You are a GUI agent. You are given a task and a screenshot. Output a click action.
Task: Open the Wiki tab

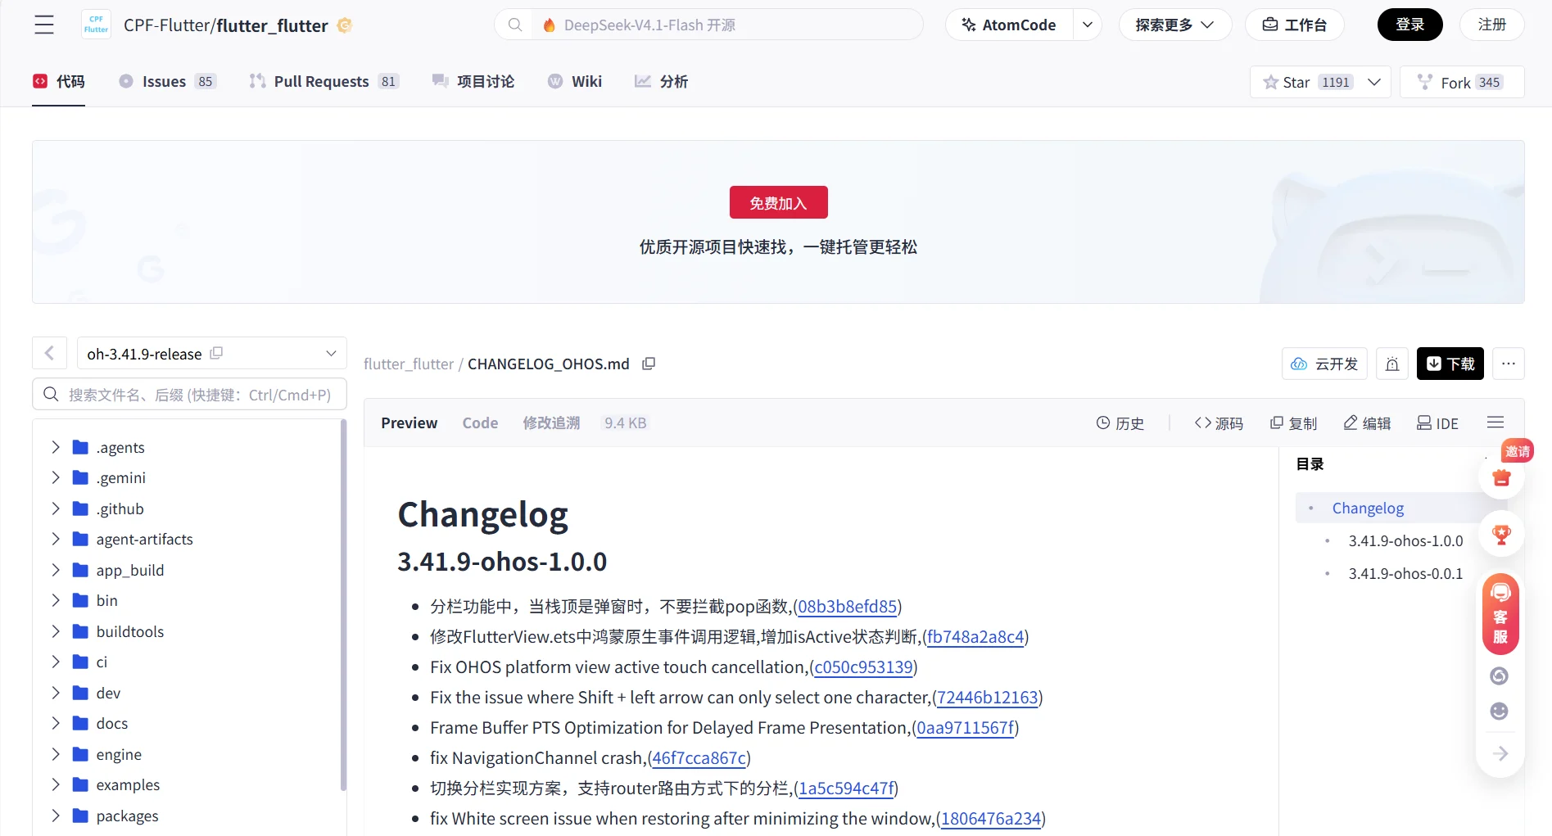(x=574, y=81)
